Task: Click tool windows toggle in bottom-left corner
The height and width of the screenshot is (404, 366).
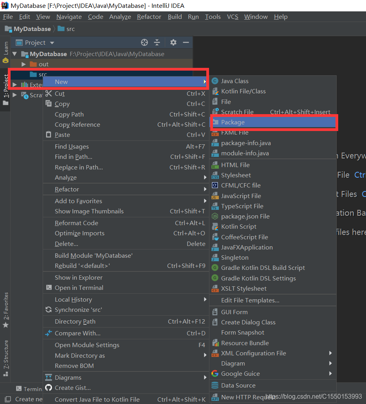Action: click(x=8, y=399)
